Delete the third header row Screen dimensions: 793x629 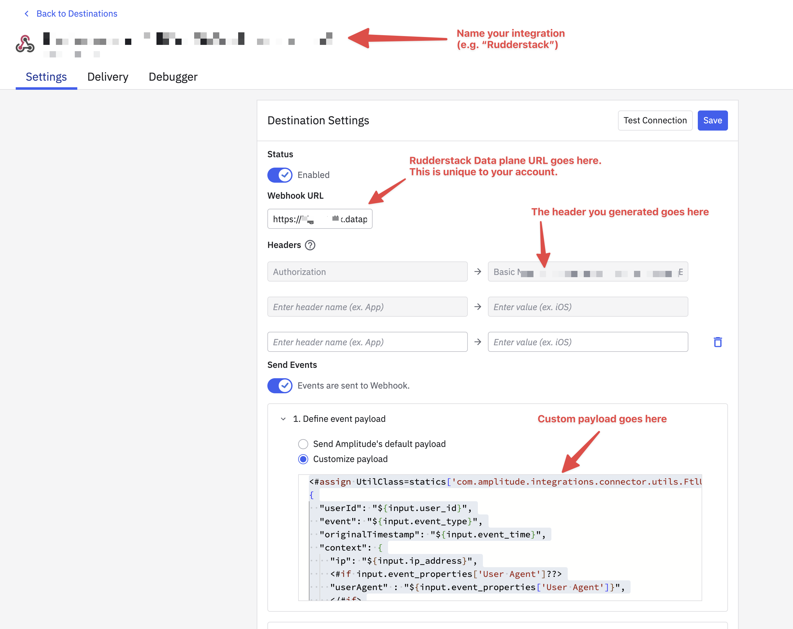(718, 342)
